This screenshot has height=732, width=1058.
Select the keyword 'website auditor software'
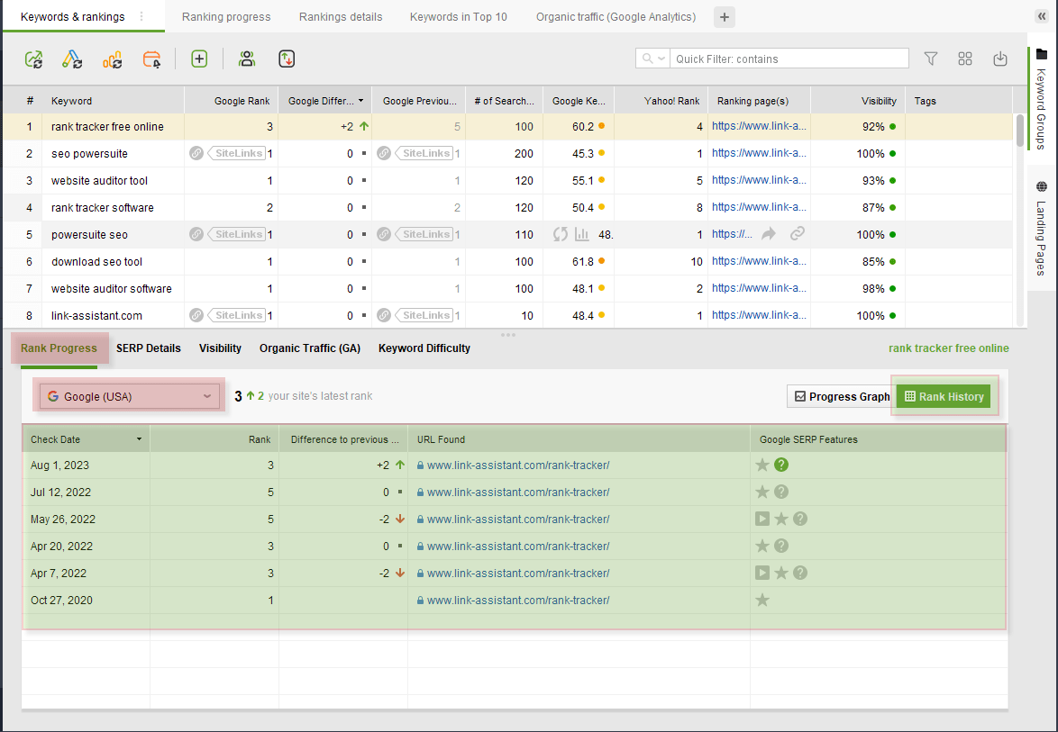coord(112,288)
